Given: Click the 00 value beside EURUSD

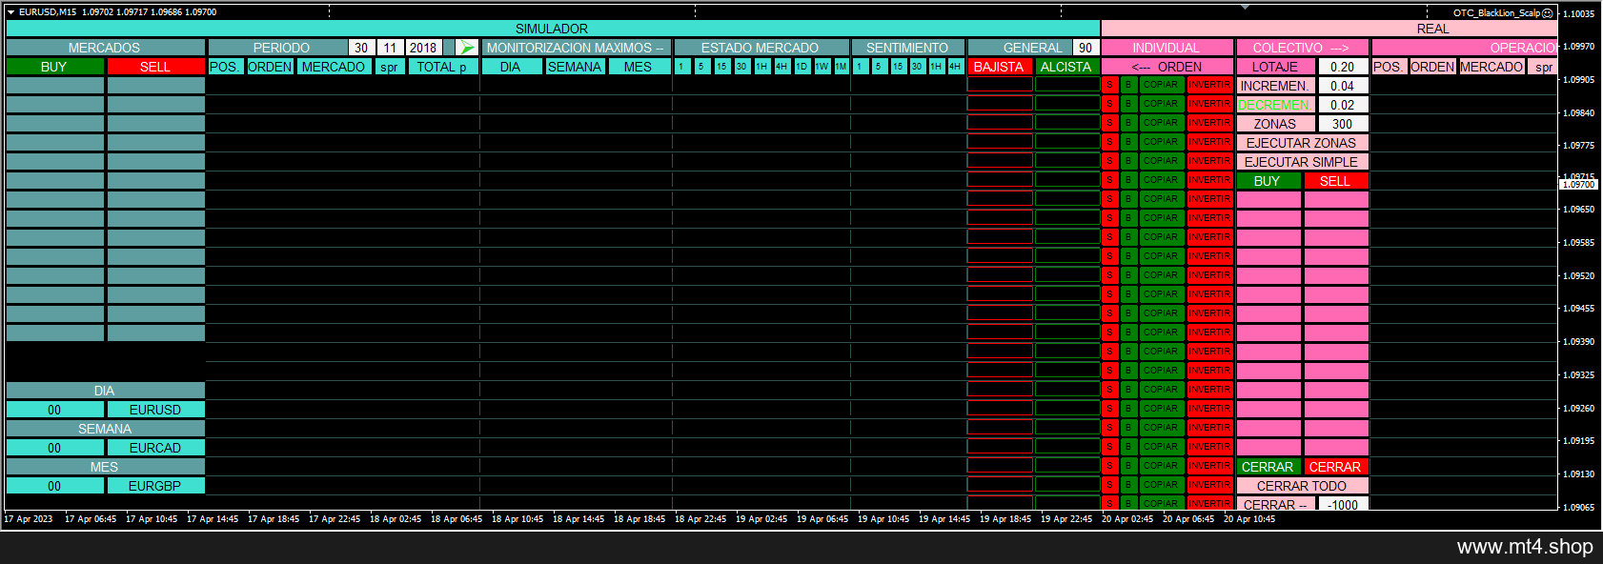Looking at the screenshot, I should [x=54, y=410].
